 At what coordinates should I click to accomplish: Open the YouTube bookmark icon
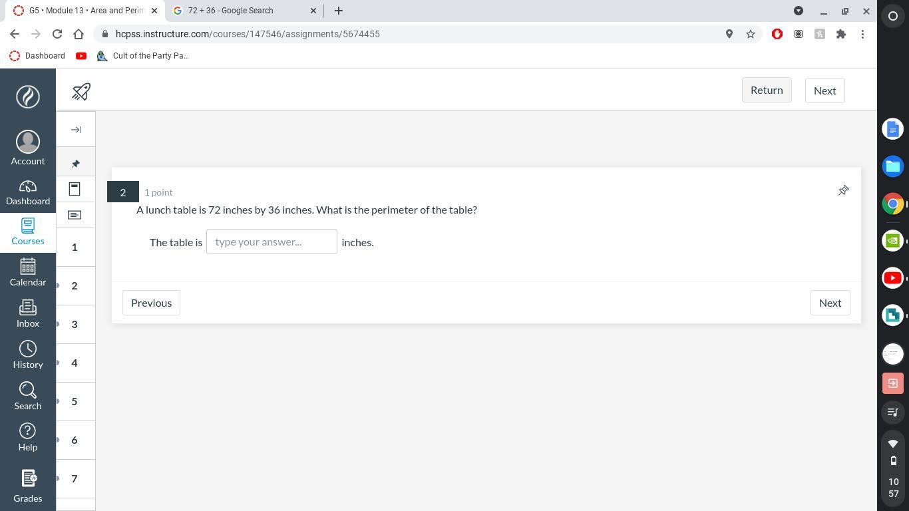81,56
